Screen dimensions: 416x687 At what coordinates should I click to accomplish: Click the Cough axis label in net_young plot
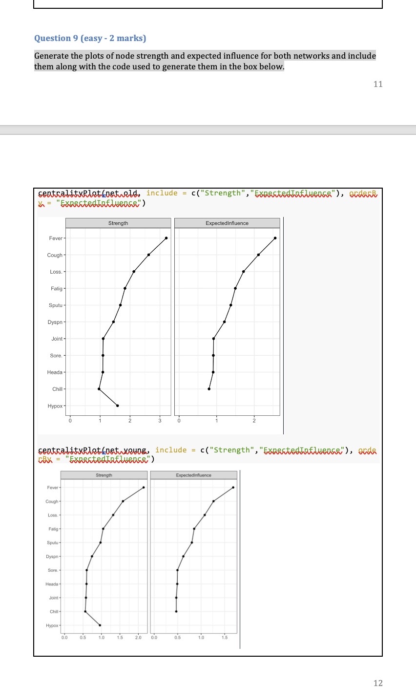tap(52, 501)
